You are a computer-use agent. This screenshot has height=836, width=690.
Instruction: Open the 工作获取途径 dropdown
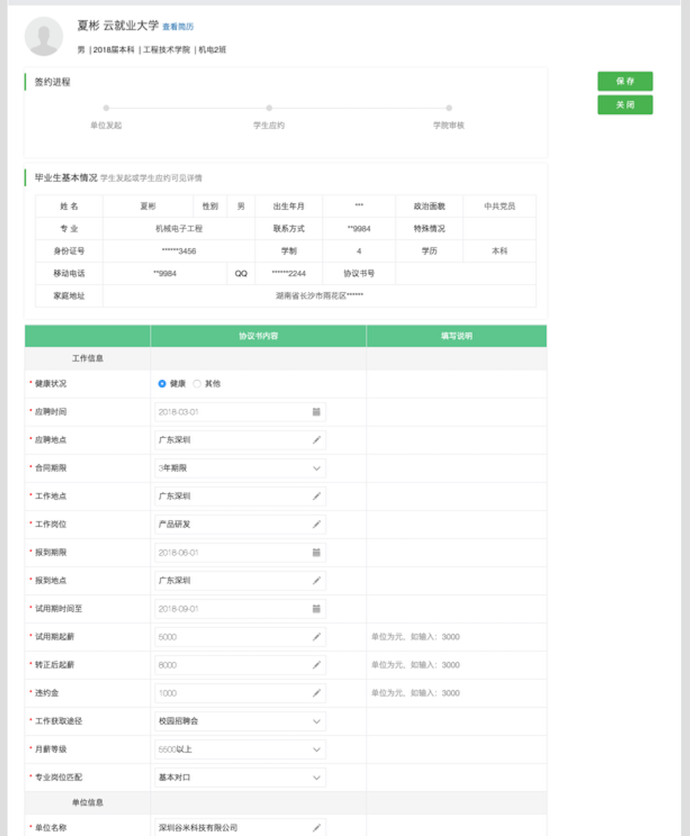click(x=240, y=721)
